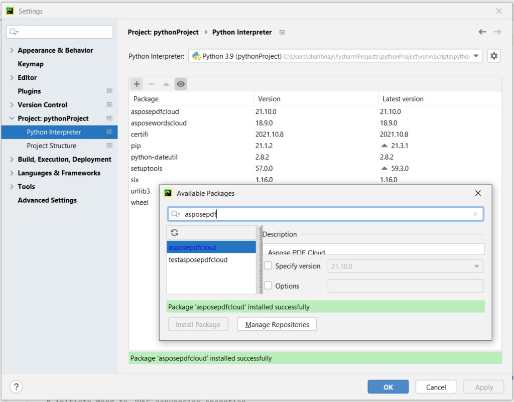
Task: Open the help question mark button
Action: click(16, 387)
